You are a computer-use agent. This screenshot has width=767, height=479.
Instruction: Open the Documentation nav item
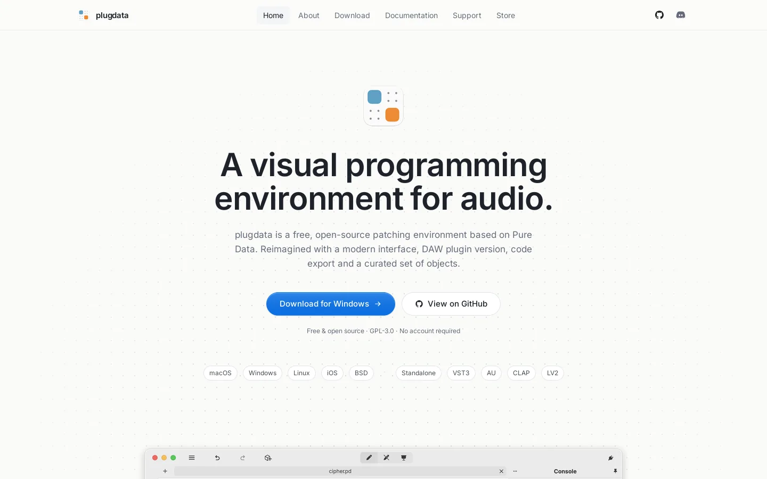[x=411, y=15]
